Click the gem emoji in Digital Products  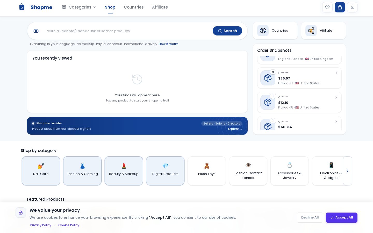(165, 166)
